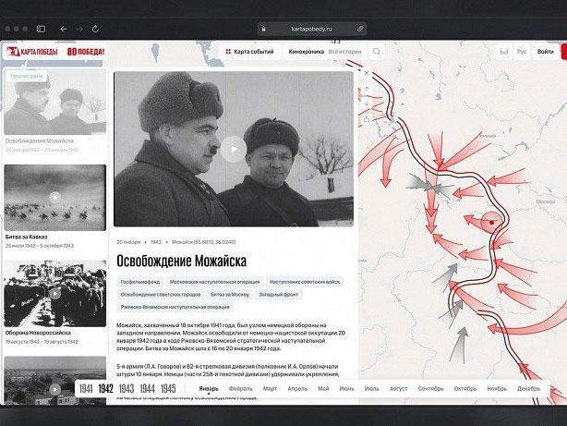Copy link icon in address bar
Screen dimensions: 567x426
tap(360, 29)
